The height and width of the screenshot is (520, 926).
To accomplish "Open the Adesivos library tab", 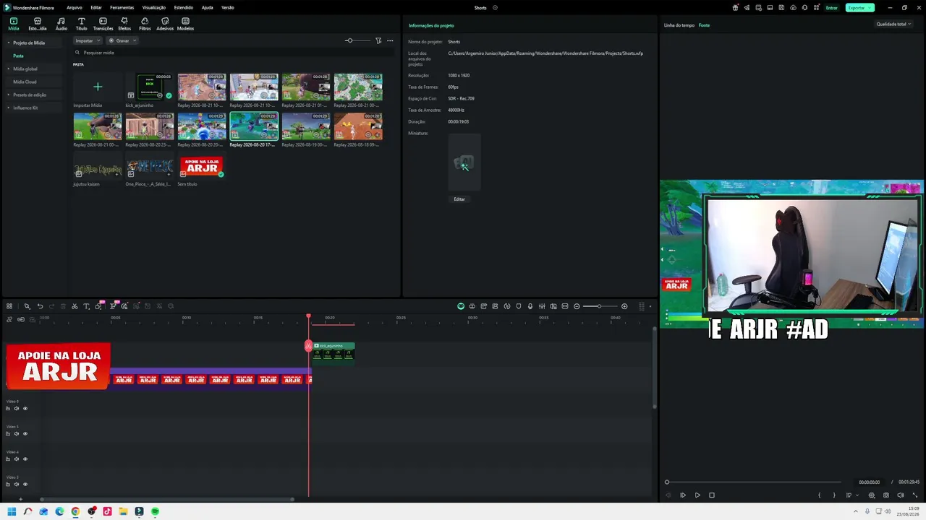I will point(165,24).
